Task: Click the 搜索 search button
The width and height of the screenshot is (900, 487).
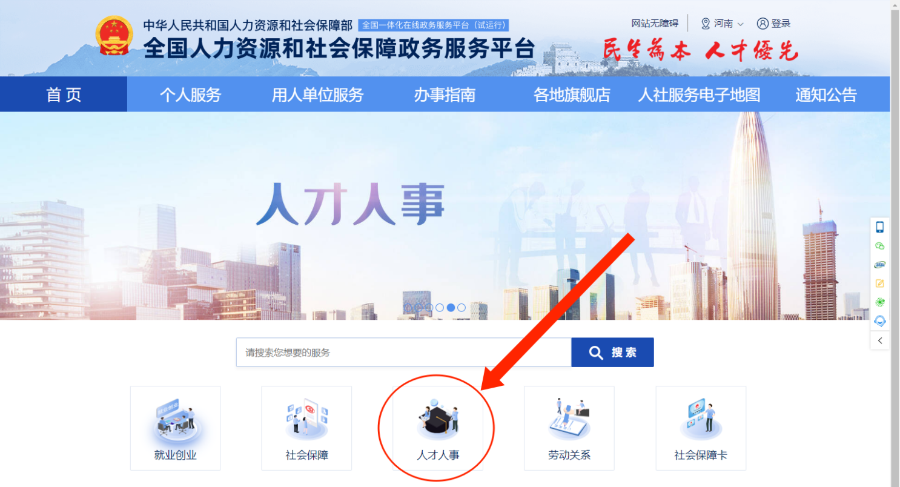Action: [612, 353]
